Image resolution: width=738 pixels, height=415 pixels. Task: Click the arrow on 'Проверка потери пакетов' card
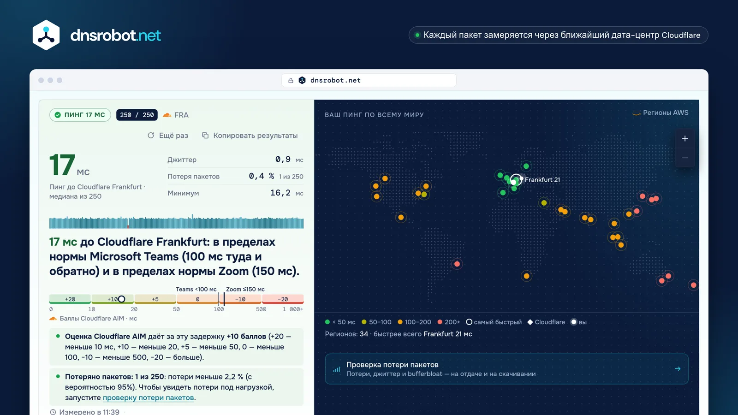click(678, 369)
